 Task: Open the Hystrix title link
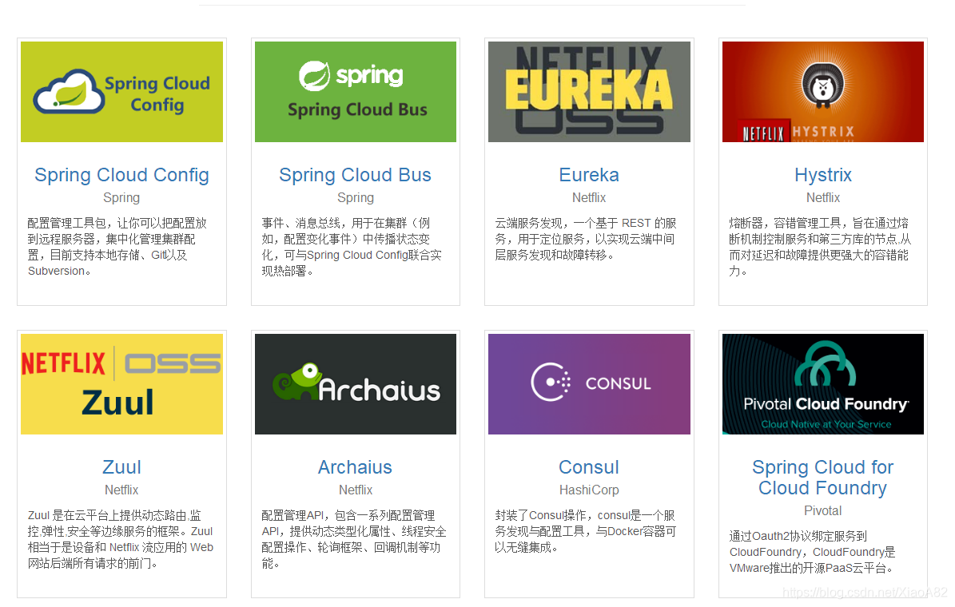pos(823,176)
